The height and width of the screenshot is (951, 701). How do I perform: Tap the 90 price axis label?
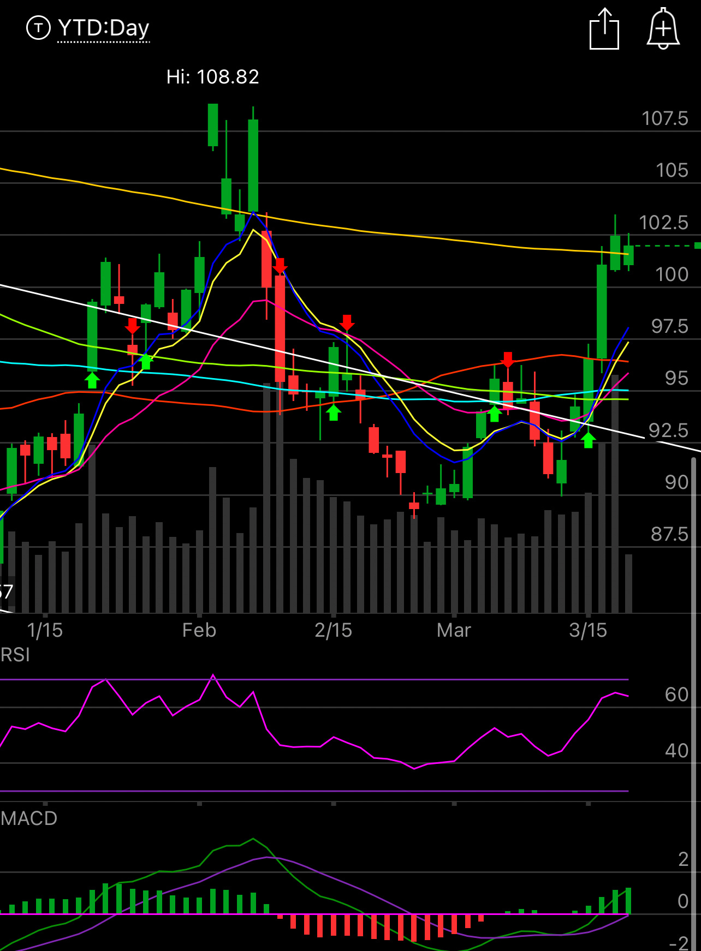point(676,482)
